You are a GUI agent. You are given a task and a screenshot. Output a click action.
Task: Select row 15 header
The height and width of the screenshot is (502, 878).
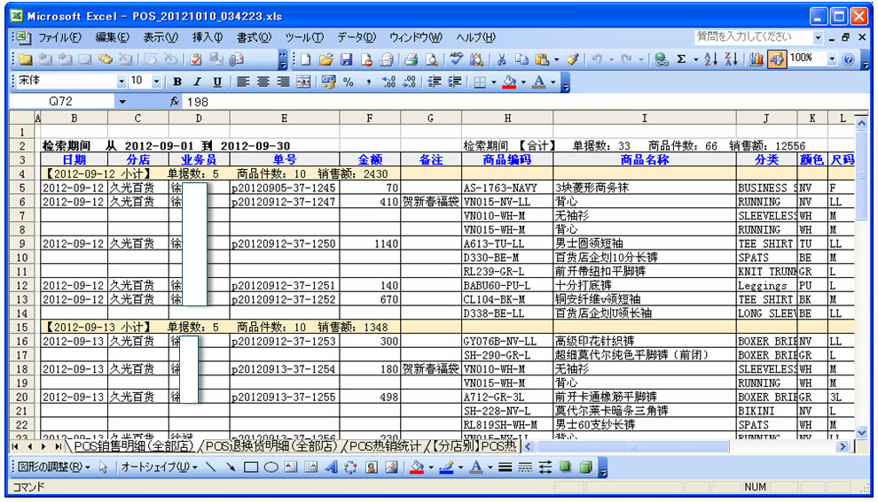[x=22, y=327]
